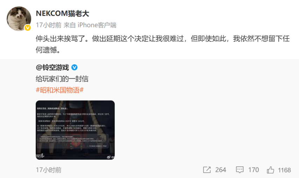Click the yellow verified badge on avatar
Image resolution: width=299 pixels, height=178 pixels.
28,28
